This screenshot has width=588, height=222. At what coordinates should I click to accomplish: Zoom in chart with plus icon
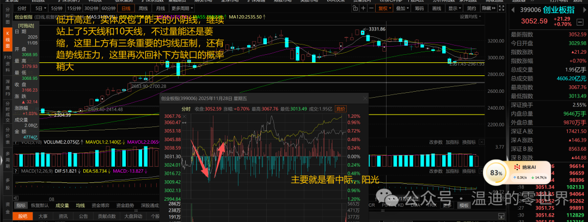(x=363, y=8)
